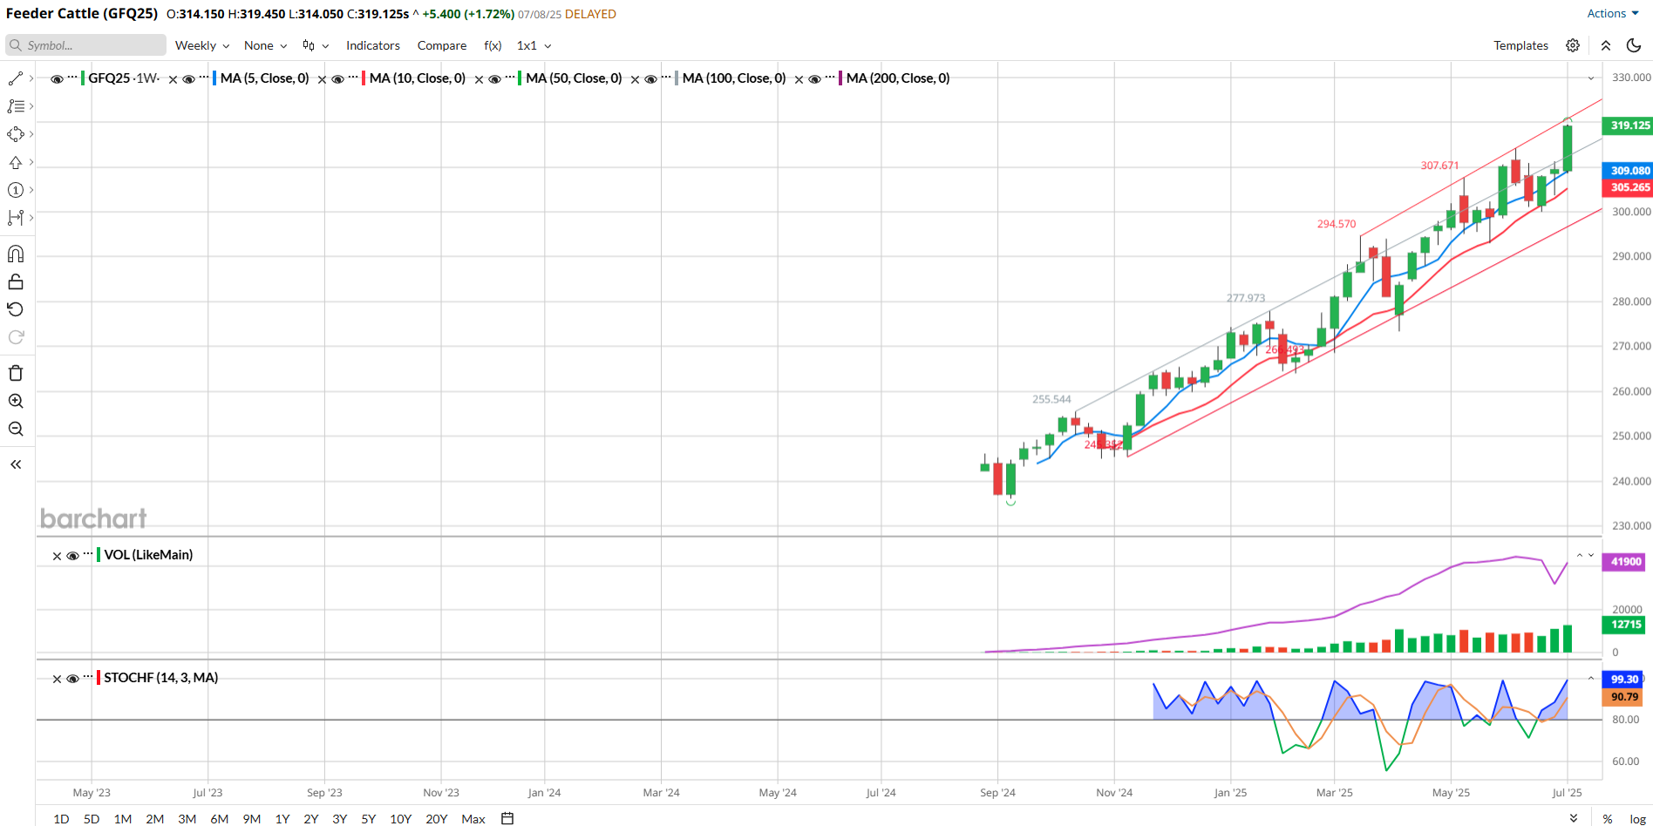Image resolution: width=1653 pixels, height=826 pixels.
Task: Click the undo arrow icon
Action: coord(16,309)
